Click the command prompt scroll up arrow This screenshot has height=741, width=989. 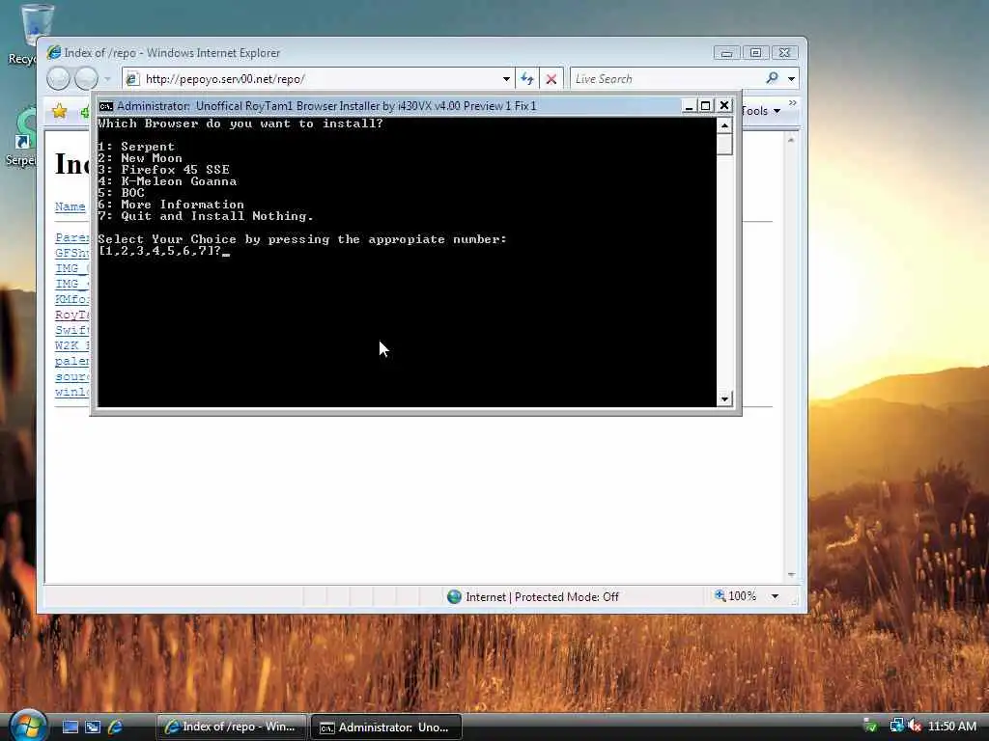pyautogui.click(x=724, y=125)
